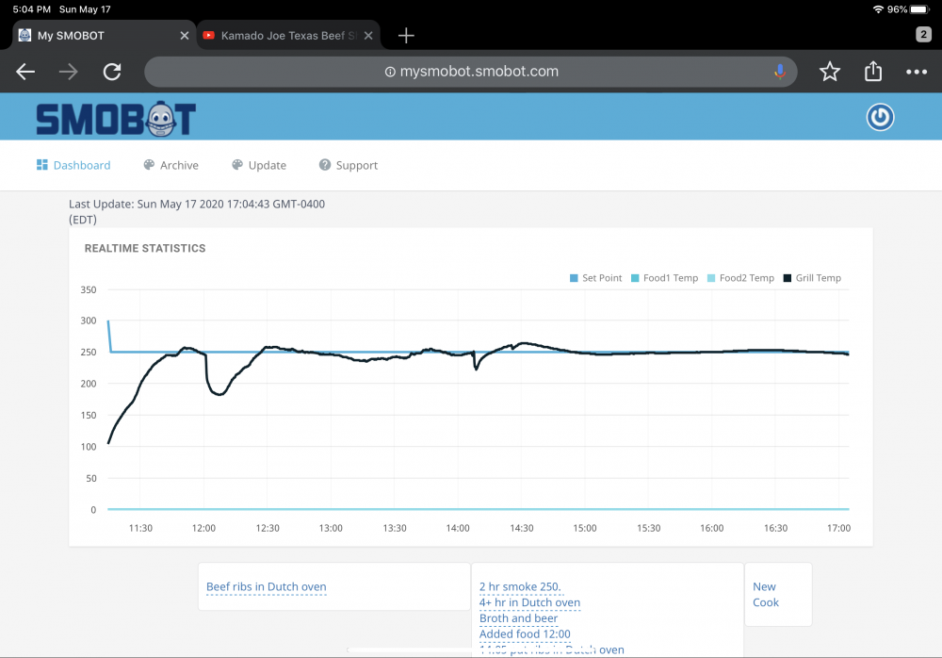Open the tab count switcher

[x=923, y=34]
